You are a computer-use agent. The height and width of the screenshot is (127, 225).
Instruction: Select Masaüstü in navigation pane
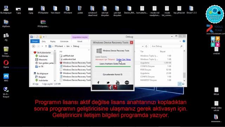coord(43,60)
